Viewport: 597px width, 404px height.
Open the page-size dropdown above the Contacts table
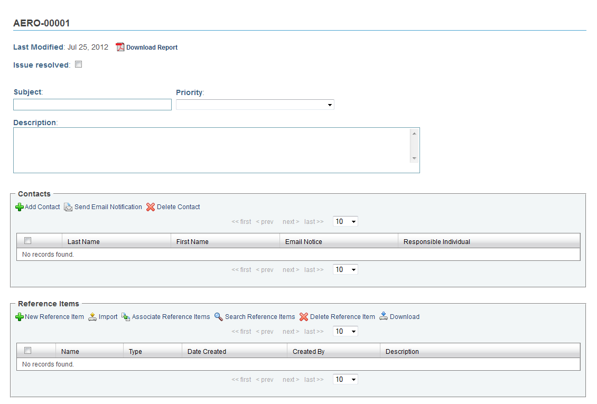(x=346, y=221)
